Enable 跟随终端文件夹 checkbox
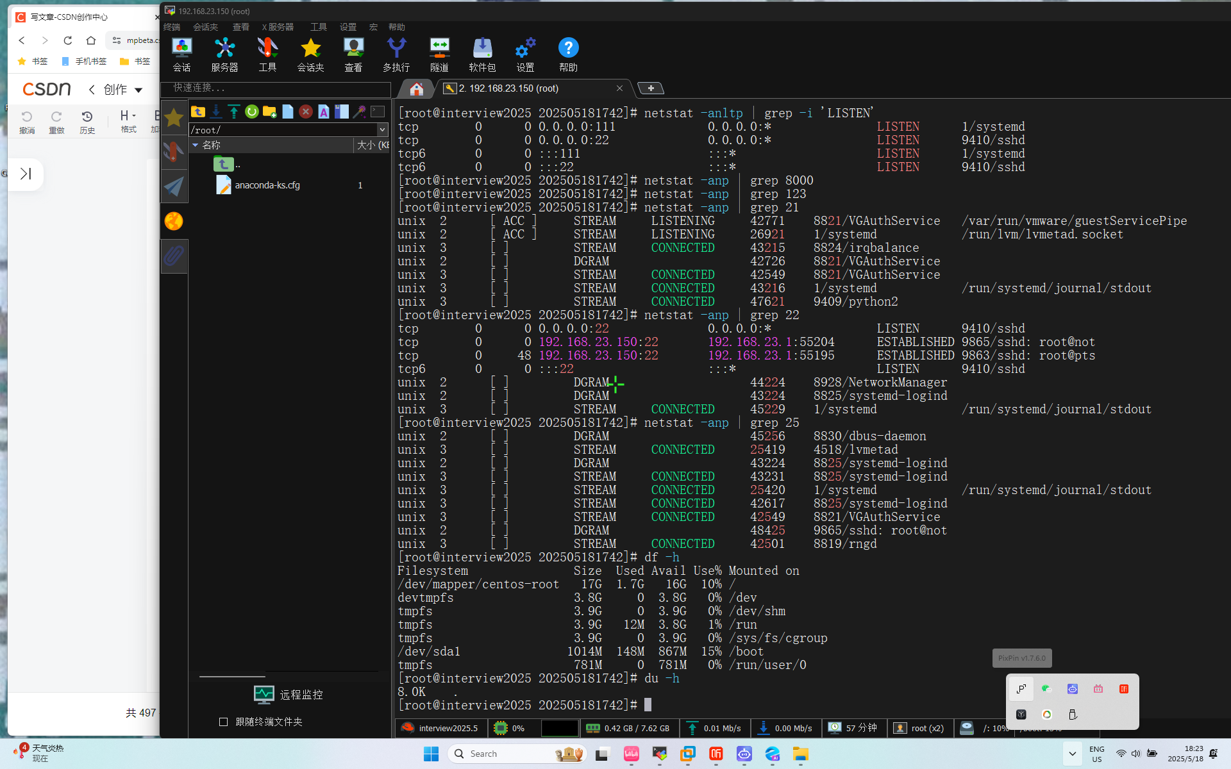The image size is (1231, 769). pos(223,722)
